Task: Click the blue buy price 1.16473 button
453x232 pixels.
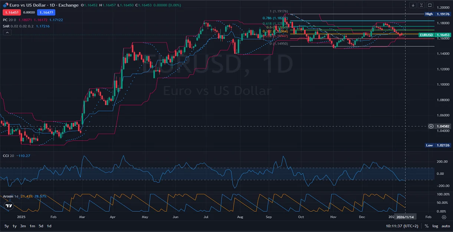Action: [x=46, y=12]
